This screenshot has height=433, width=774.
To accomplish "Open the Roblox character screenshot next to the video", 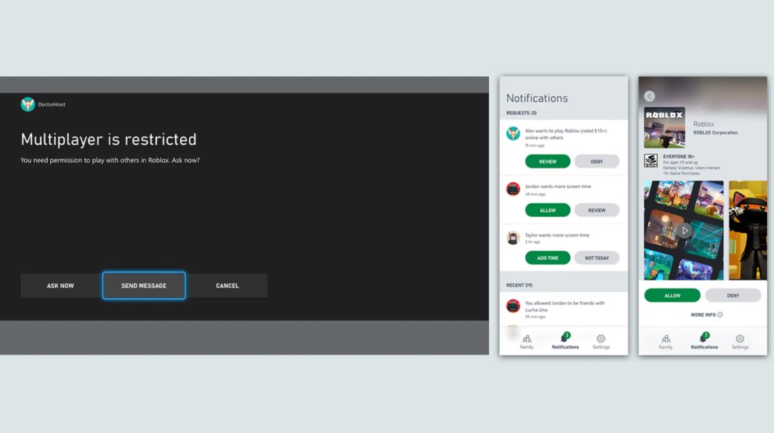I will pyautogui.click(x=748, y=230).
